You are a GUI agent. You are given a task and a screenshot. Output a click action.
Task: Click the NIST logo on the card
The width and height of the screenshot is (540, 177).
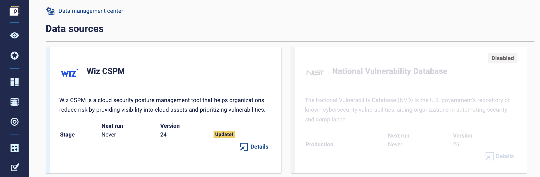coord(315,73)
